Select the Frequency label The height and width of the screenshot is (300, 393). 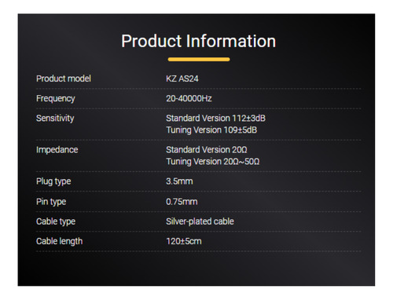click(56, 99)
